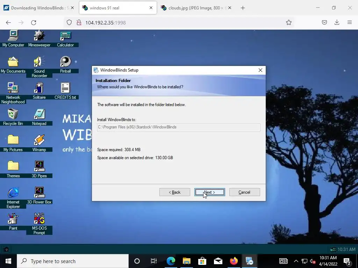
Task: Cancel the WindowBlinds installation
Action: click(x=244, y=192)
